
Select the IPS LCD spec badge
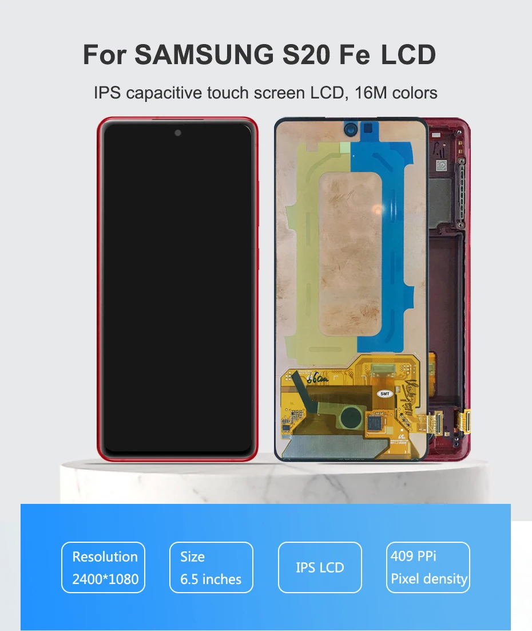tap(320, 567)
